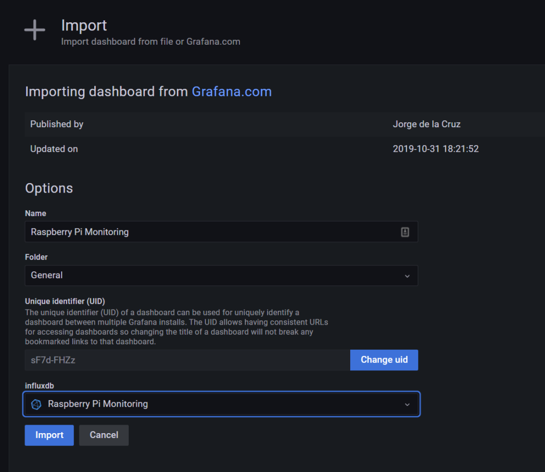Screen dimensions: 545x472
Task: Select the General folder value
Action: [x=47, y=276]
